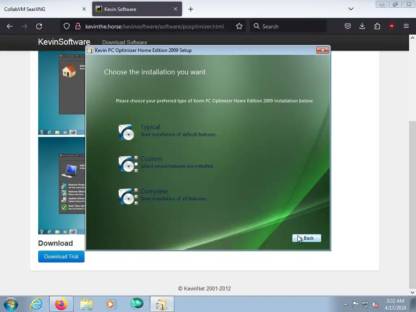
Task: Click 'Start installation of default features.' text
Action: point(178,134)
